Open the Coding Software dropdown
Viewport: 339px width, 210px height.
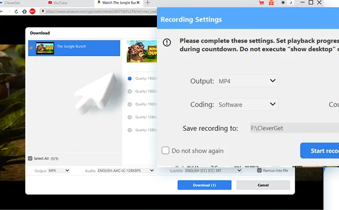[247, 104]
